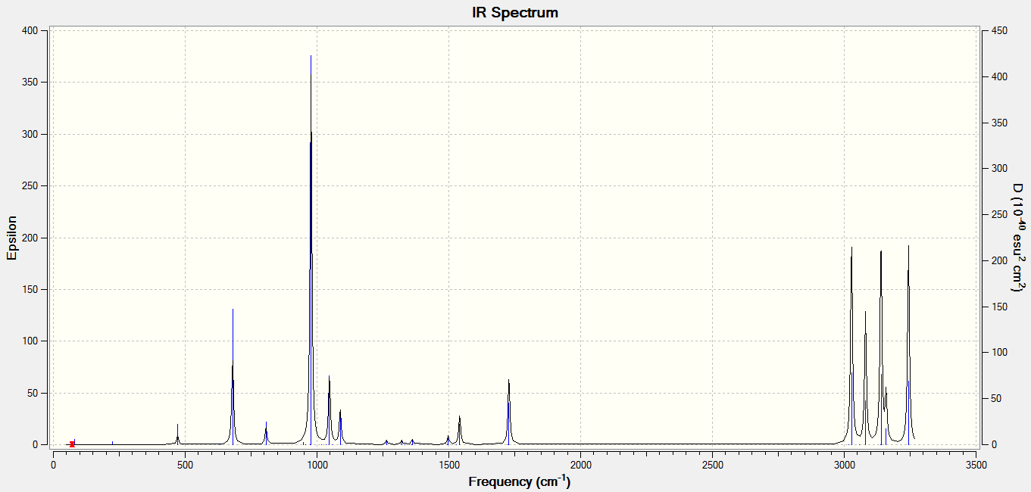1031x492 pixels.
Task: Click the 100 tick label on the D axis
Action: pyautogui.click(x=998, y=353)
